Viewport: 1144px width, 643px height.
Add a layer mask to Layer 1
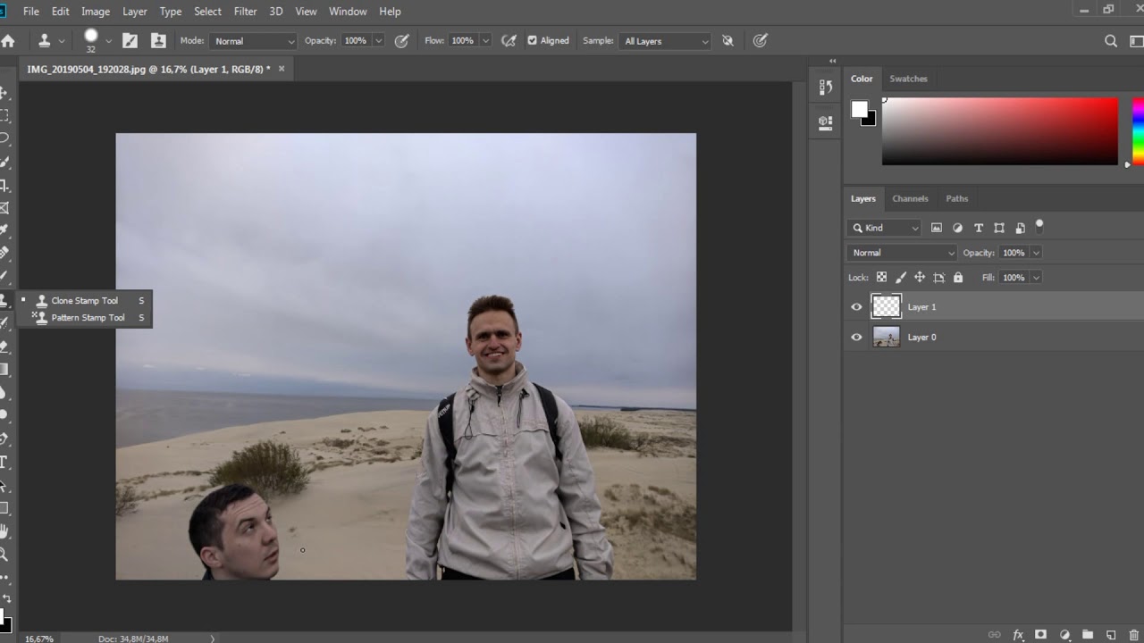1040,635
